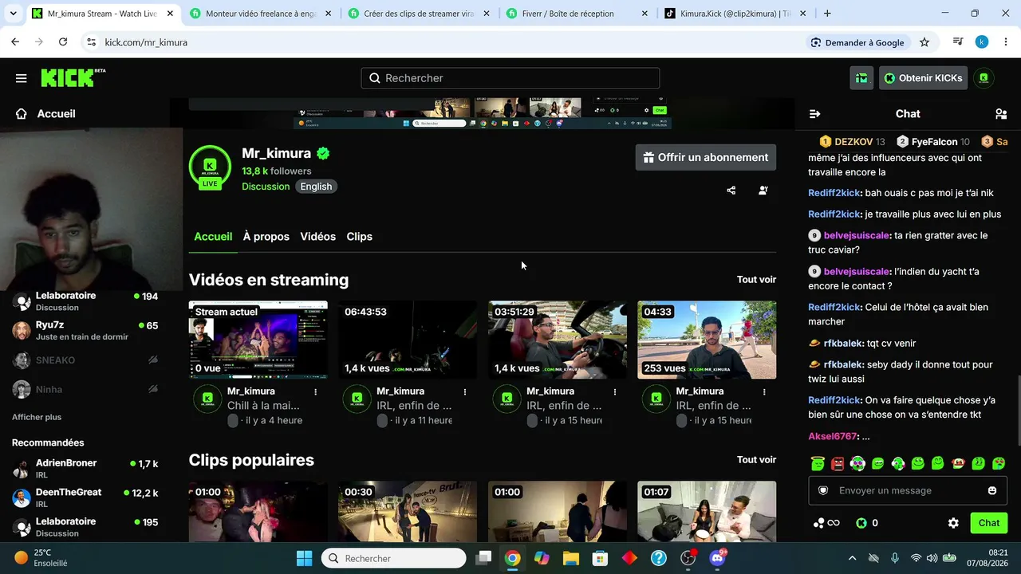1021x574 pixels.
Task: Open options for 04:33 video
Action: (764, 391)
